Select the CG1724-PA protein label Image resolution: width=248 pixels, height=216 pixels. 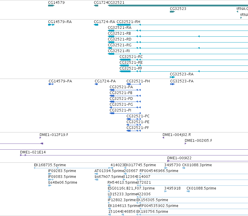pos(105,81)
